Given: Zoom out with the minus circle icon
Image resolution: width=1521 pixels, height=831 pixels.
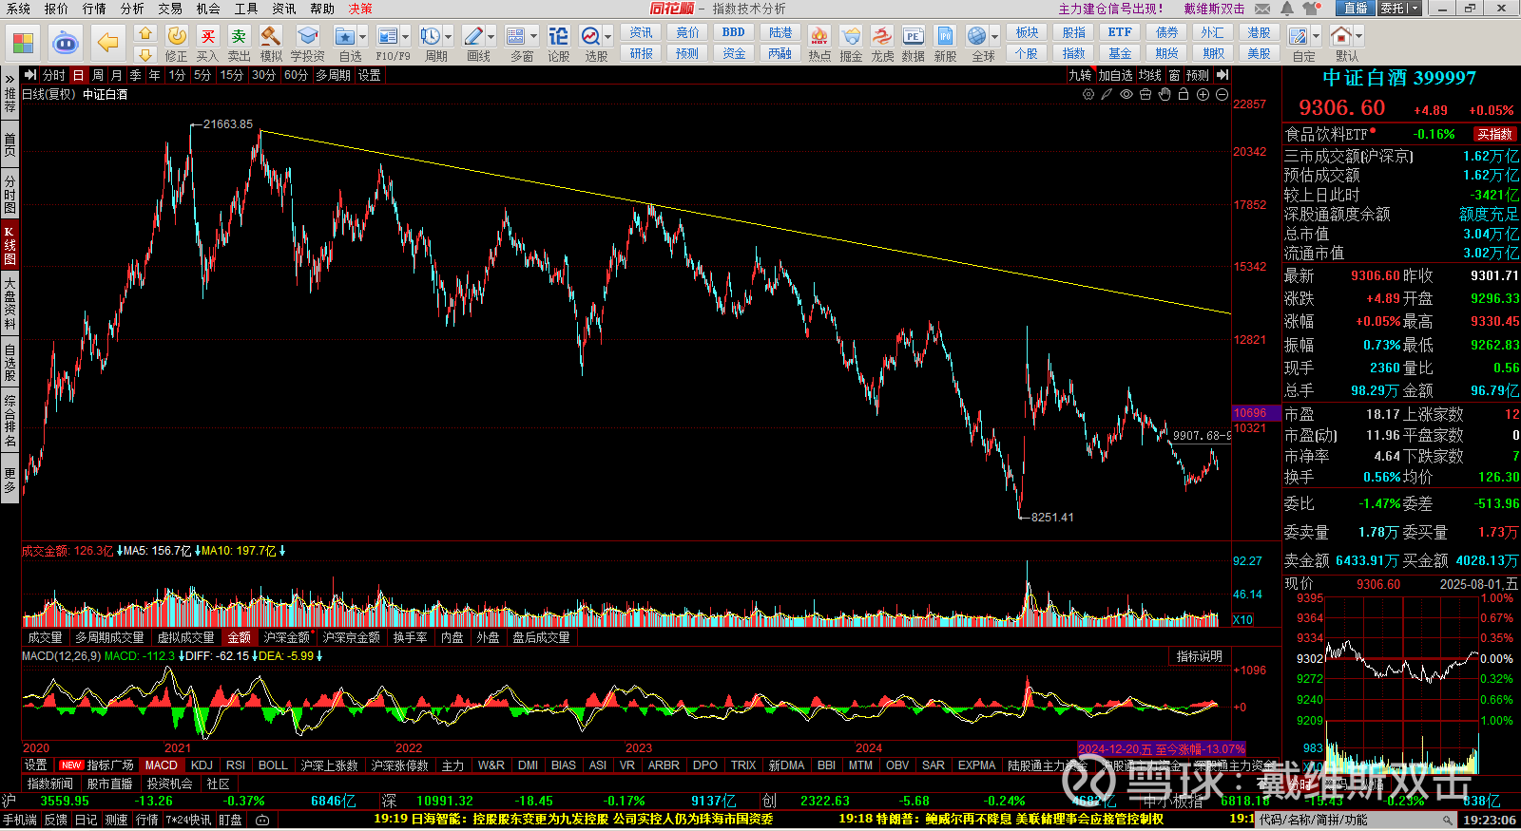Looking at the screenshot, I should click(x=1222, y=94).
